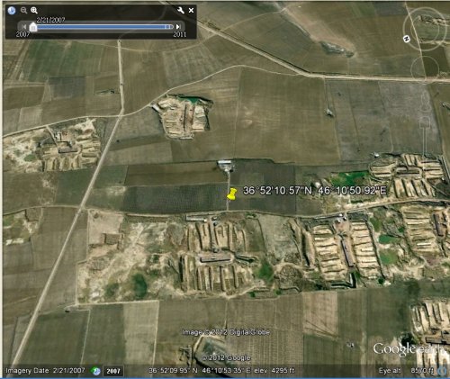The width and height of the screenshot is (450, 379).
Task: Zoom in the time slider range
Action: [34, 11]
